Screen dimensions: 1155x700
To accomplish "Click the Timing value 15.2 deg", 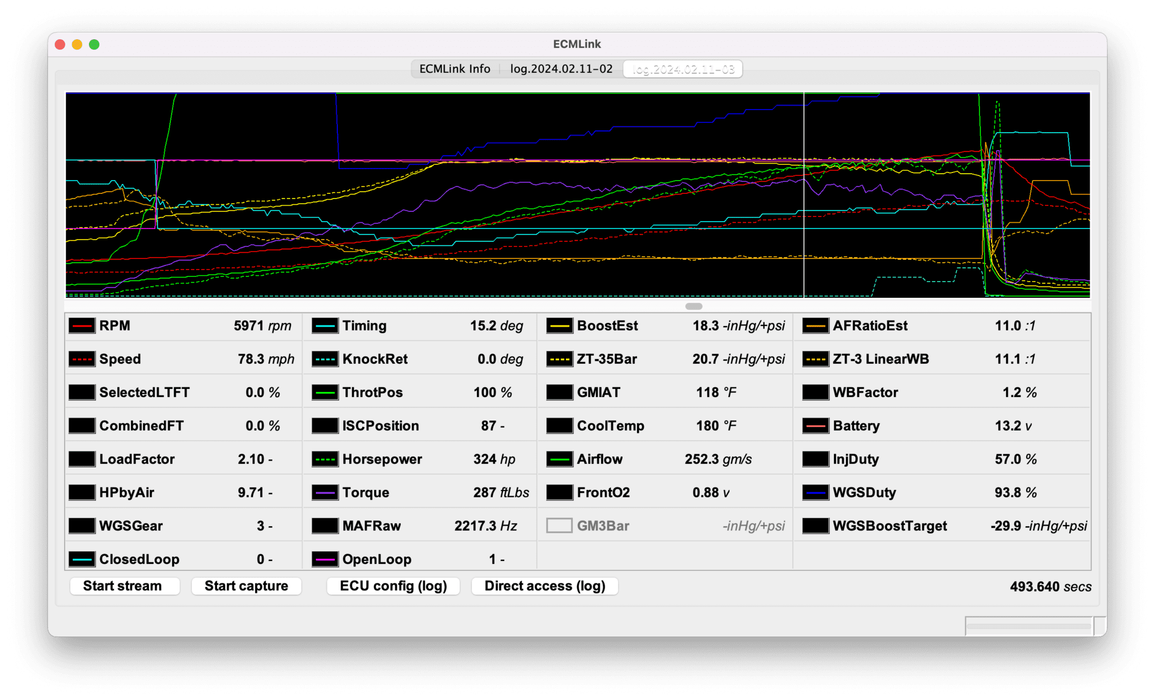I will pyautogui.click(x=497, y=326).
